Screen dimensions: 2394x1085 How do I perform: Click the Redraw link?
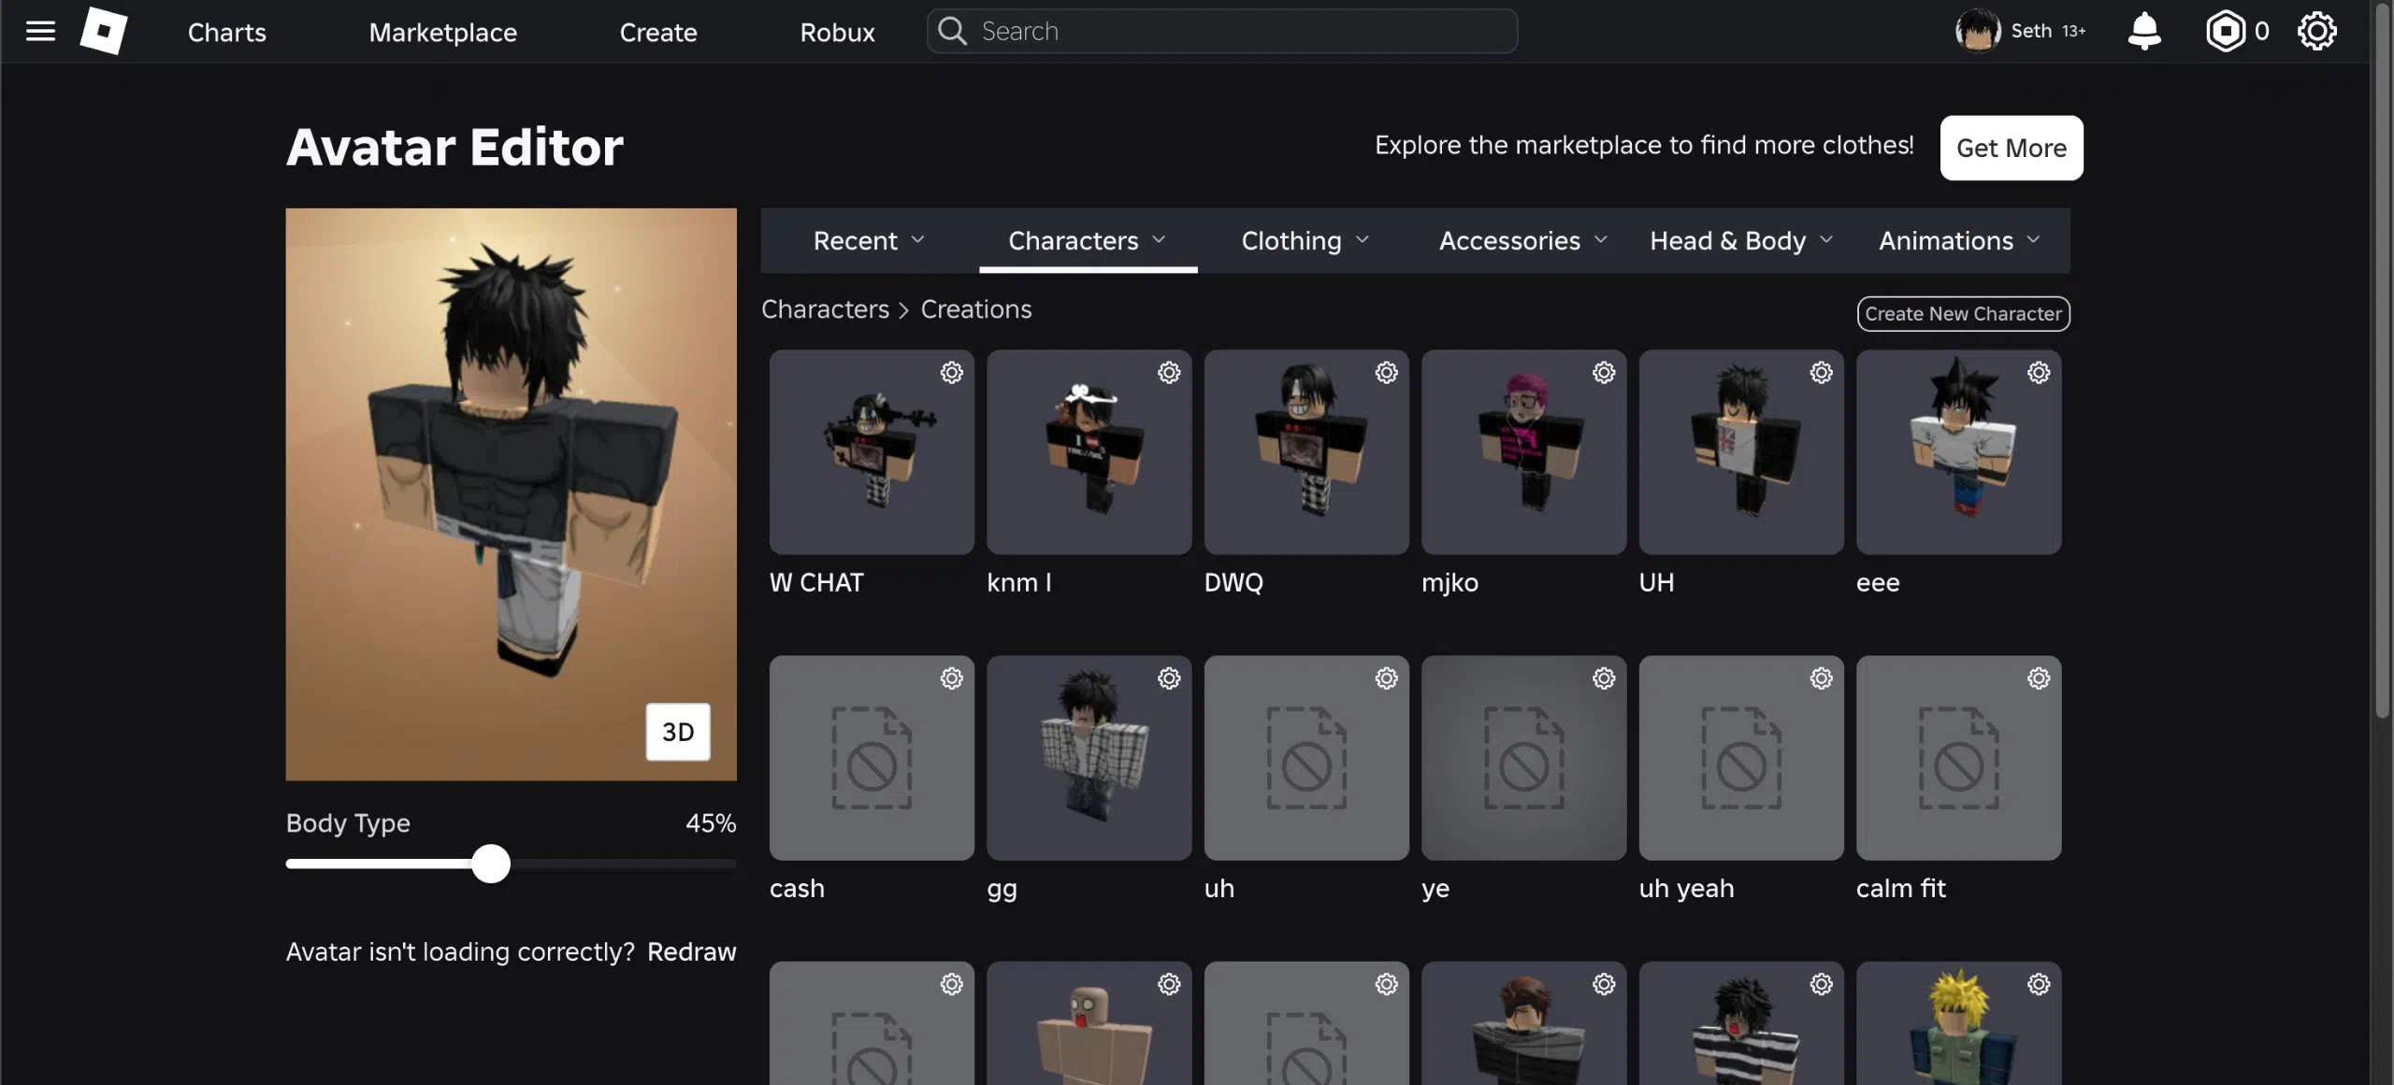coord(691,951)
